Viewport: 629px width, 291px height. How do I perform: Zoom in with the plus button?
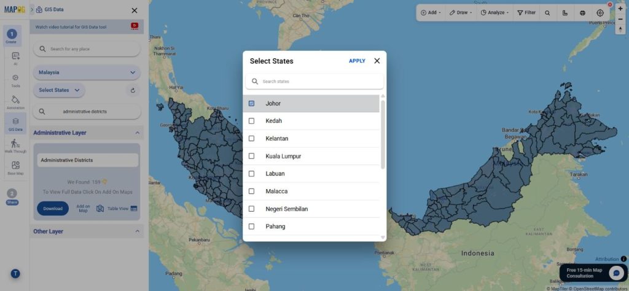point(620,9)
